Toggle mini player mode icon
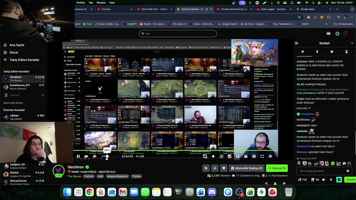356x200 pixels. coord(246,156)
